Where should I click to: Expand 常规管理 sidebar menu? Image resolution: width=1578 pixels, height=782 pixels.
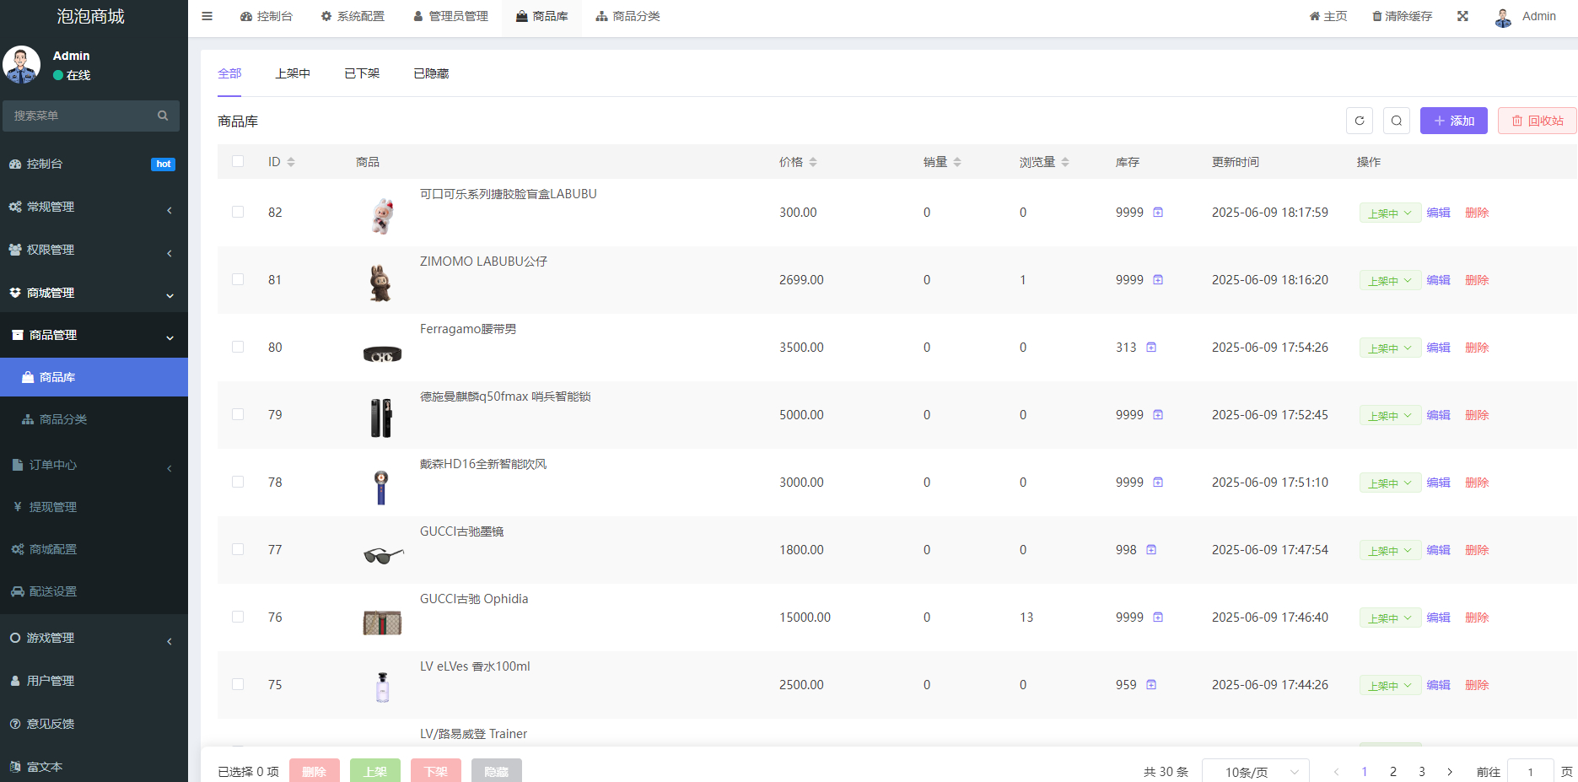(94, 207)
